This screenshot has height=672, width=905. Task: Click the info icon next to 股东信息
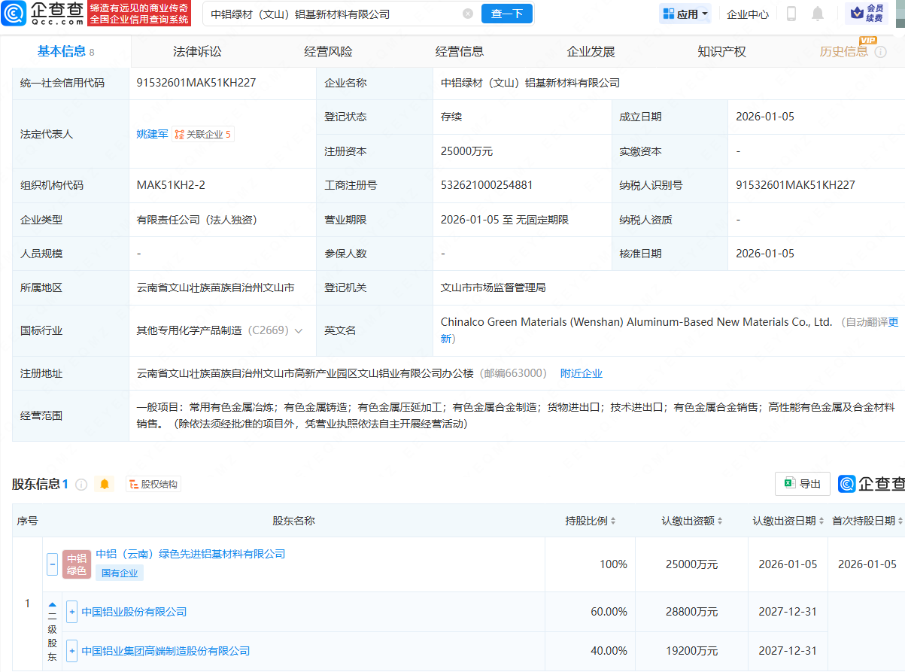[x=83, y=484]
